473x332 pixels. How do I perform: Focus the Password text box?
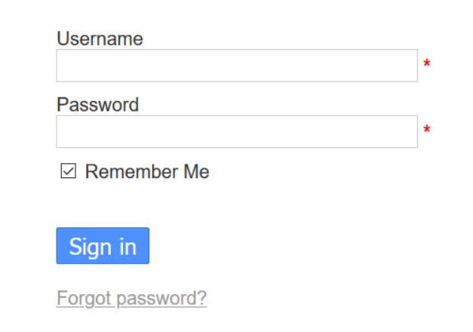pos(237,131)
